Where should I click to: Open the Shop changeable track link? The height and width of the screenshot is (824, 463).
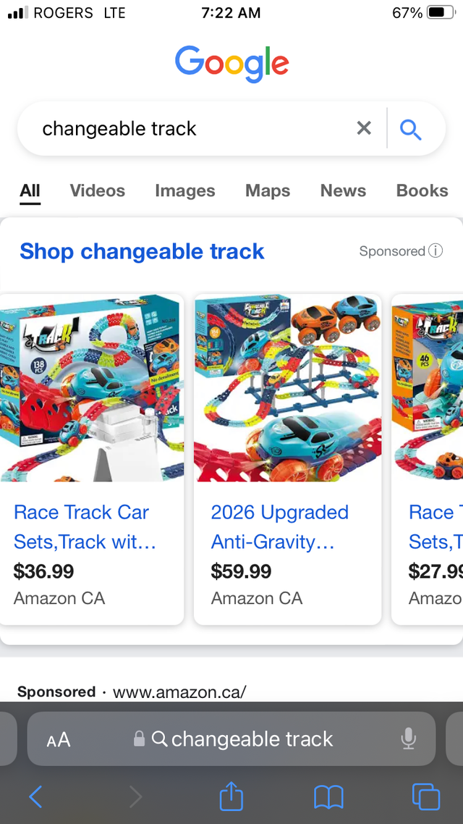click(142, 251)
